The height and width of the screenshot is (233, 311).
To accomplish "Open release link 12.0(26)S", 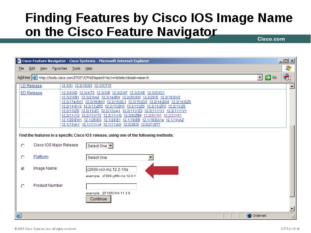I will (x=131, y=124).
